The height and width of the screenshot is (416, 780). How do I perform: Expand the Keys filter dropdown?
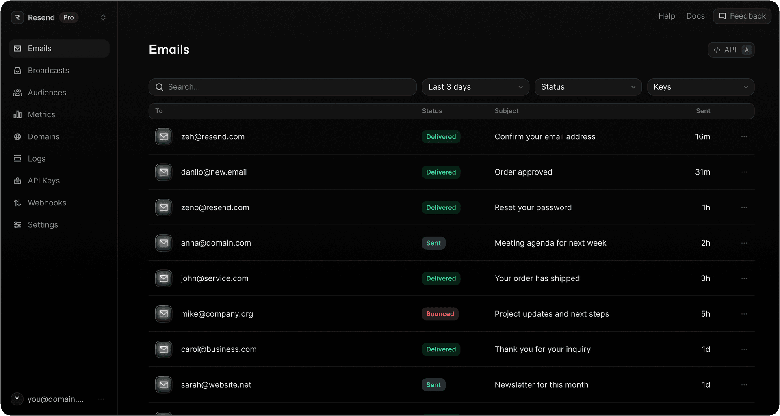click(700, 87)
